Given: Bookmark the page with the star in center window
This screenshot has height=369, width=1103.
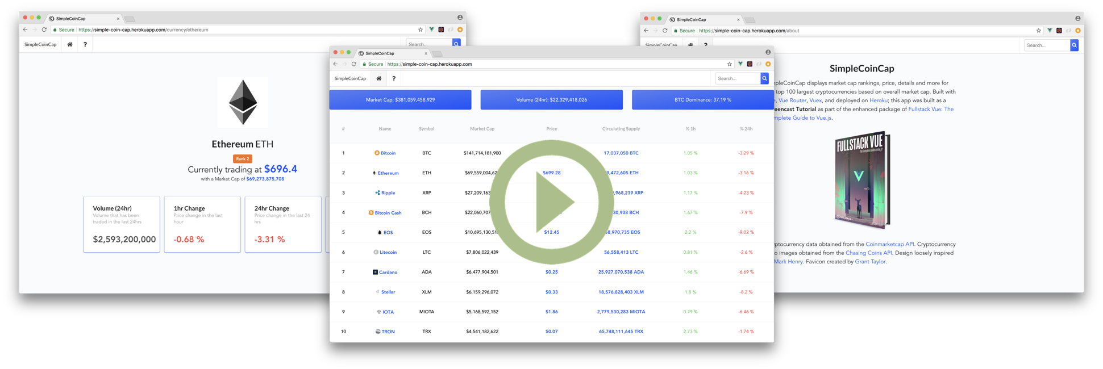Looking at the screenshot, I should click(x=730, y=64).
